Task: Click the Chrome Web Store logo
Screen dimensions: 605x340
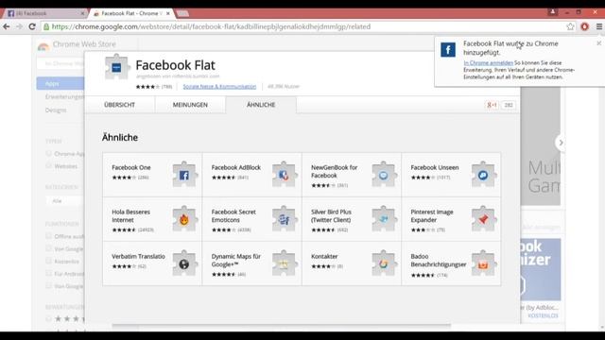Action: click(43, 46)
